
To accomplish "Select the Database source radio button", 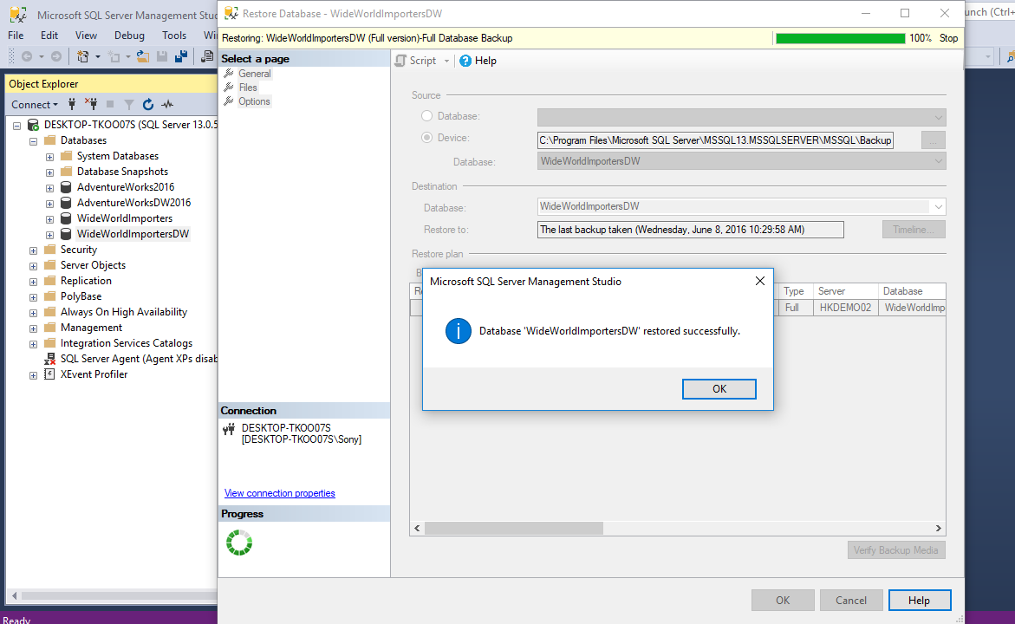I will click(x=426, y=116).
